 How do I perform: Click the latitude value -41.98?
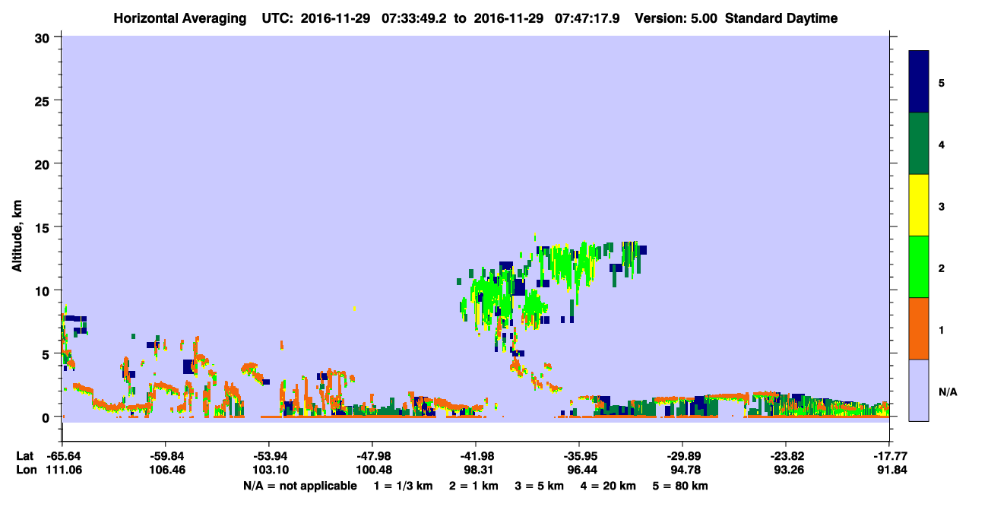click(x=476, y=456)
